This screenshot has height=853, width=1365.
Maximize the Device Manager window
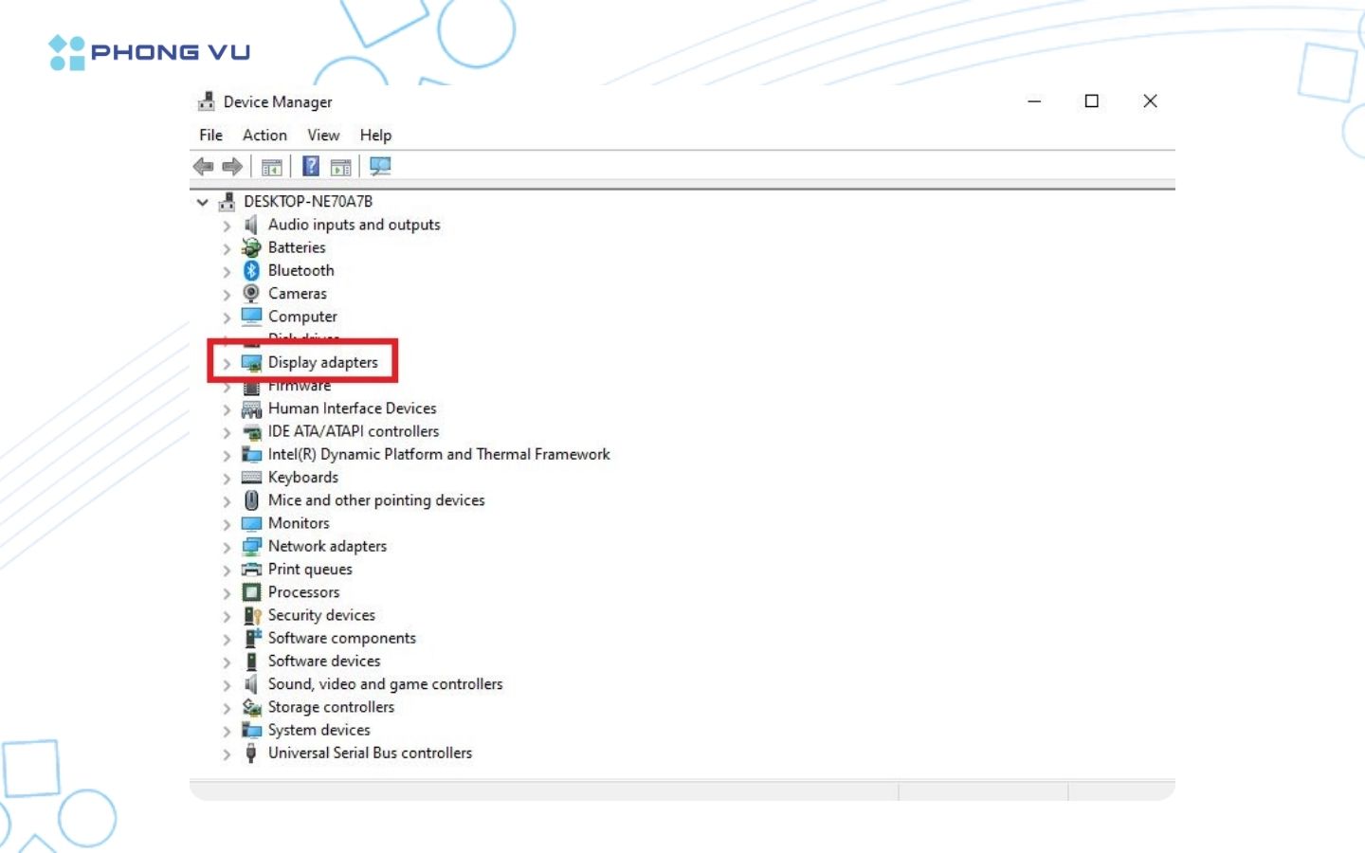tap(1092, 101)
